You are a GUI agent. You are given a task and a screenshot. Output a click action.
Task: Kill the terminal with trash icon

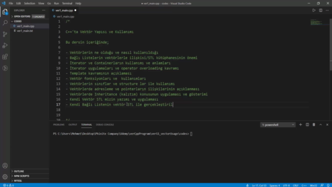click(x=314, y=125)
